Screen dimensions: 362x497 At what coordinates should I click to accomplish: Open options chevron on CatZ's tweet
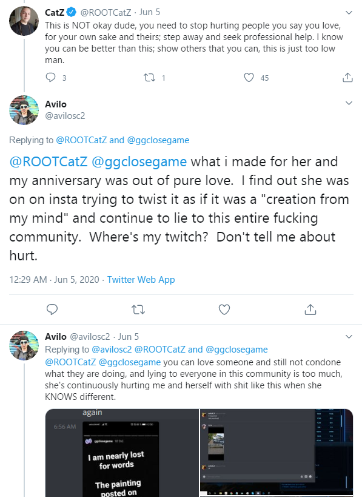point(349,13)
